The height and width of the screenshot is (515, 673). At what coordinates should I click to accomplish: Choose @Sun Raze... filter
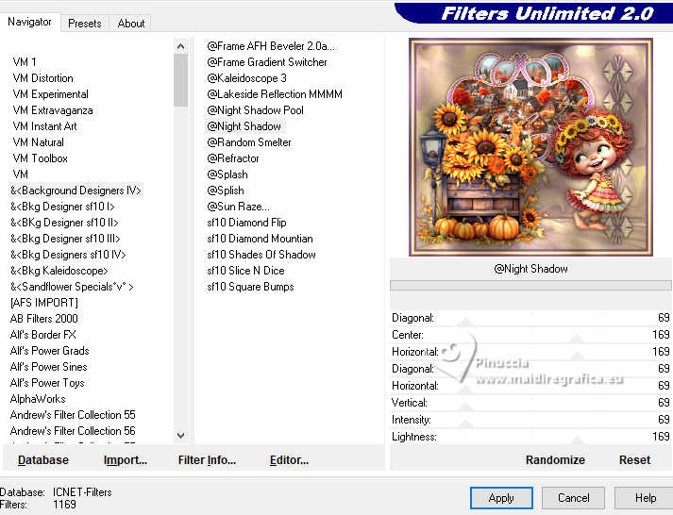click(238, 207)
